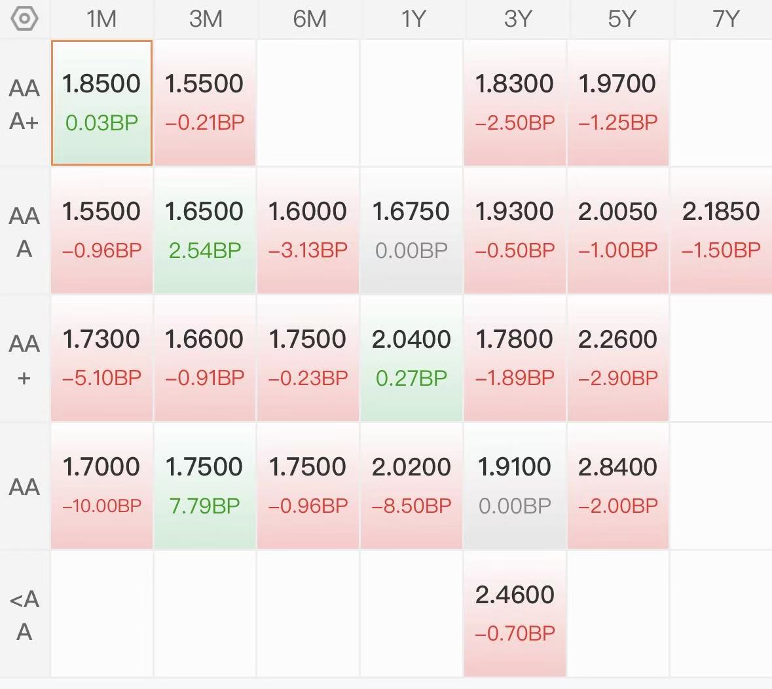Click the 2.4600 cell in <AA row
Viewport: 772px width, 689px height.
point(515,613)
